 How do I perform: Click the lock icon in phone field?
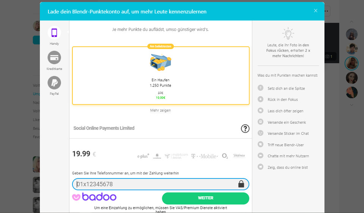click(x=241, y=184)
